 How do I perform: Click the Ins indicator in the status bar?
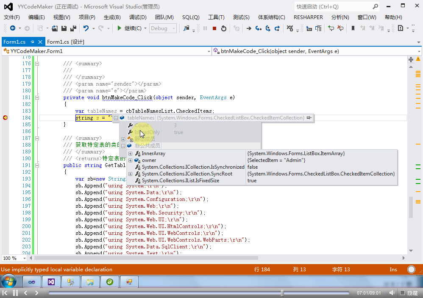coord(393,270)
